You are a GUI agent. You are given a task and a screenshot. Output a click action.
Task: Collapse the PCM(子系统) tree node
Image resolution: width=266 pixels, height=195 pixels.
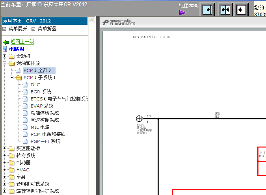(11, 78)
